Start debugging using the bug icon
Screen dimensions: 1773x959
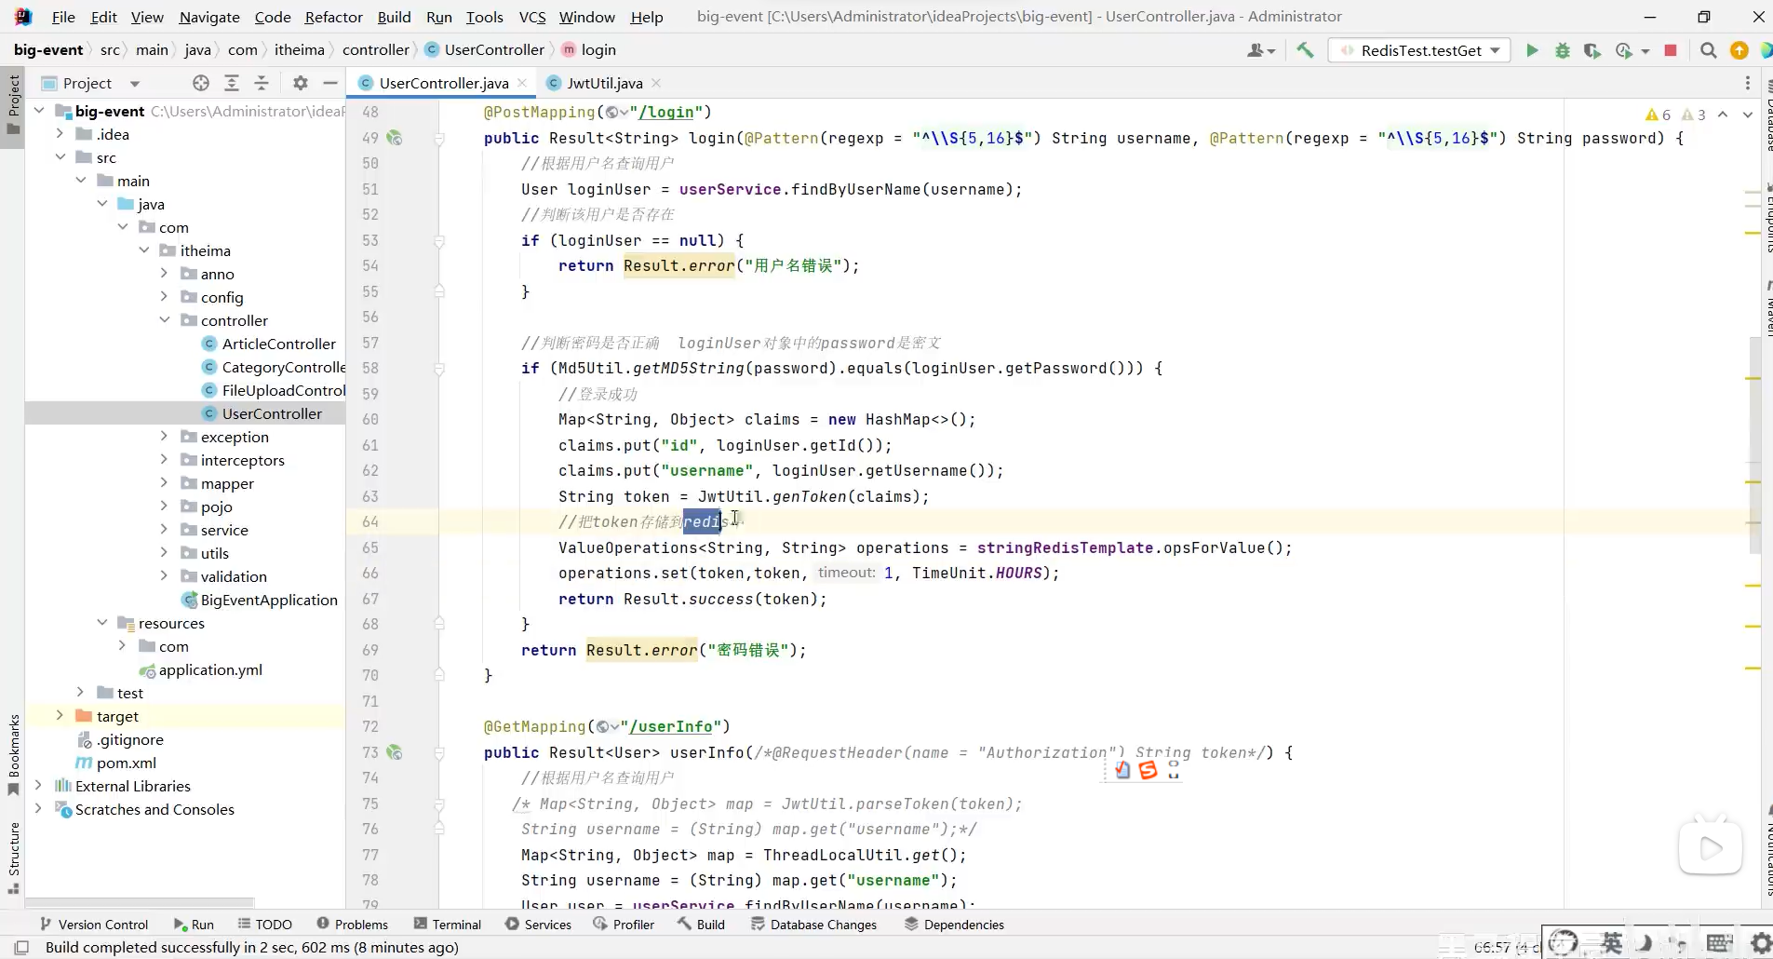coord(1564,50)
